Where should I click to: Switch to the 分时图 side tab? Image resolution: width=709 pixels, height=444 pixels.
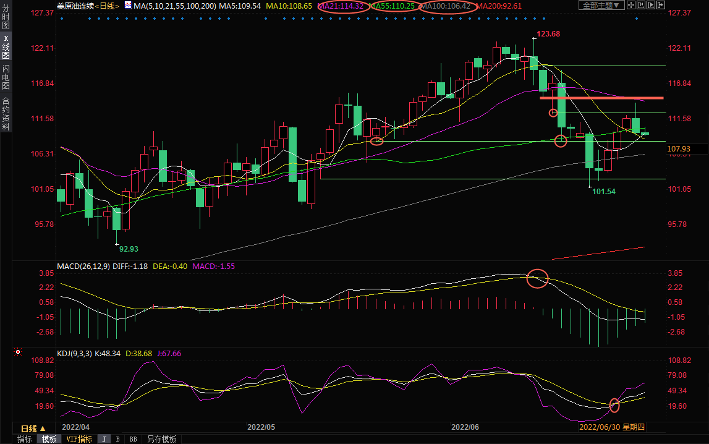[6, 17]
